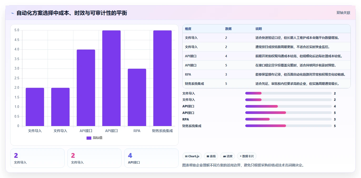Screen dimensions: 361x178
Task: Open the purple 2 文件导入 data card
Action: coord(37,158)
